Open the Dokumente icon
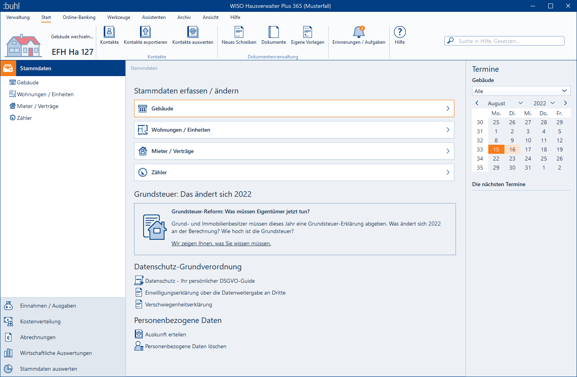The height and width of the screenshot is (377, 577). [x=274, y=32]
